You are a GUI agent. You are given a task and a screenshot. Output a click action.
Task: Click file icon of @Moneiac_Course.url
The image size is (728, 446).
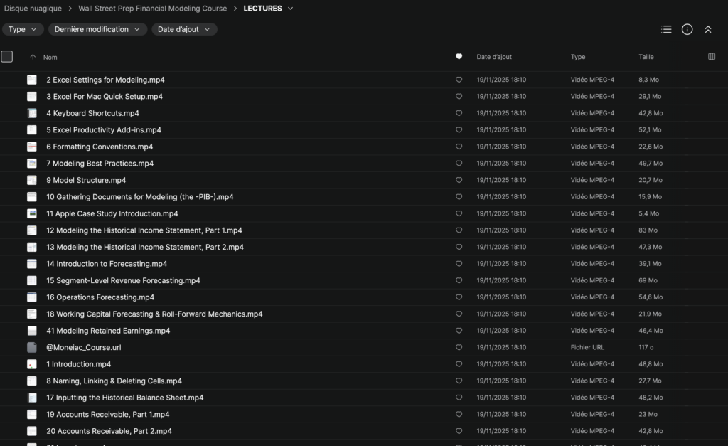point(32,348)
